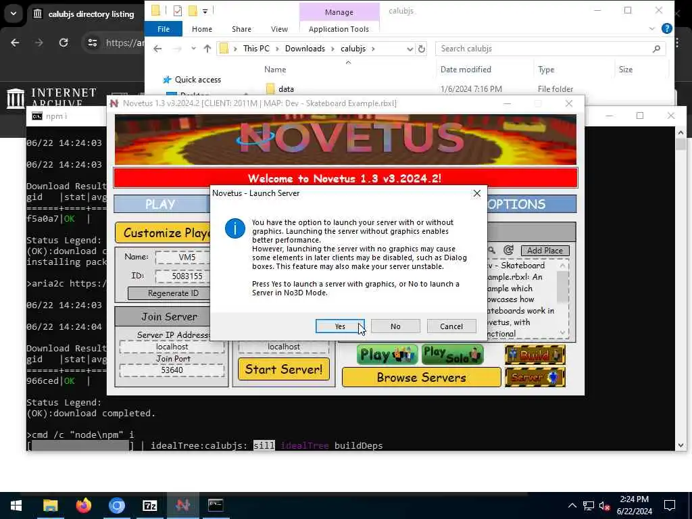Click Yes to launch server with graphics
The image size is (692, 519).
tap(340, 326)
